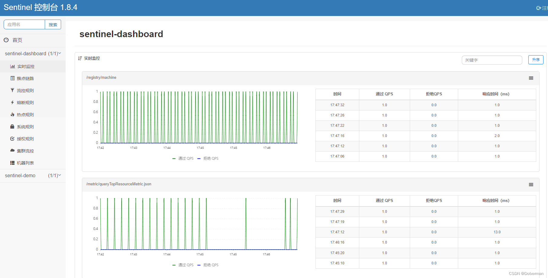Focus the 关键字 keyword filter field
This screenshot has height=278, width=548.
click(492, 60)
